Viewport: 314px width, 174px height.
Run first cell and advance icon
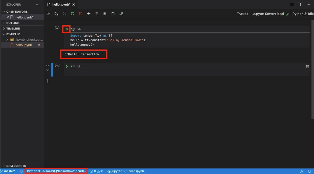(x=73, y=29)
